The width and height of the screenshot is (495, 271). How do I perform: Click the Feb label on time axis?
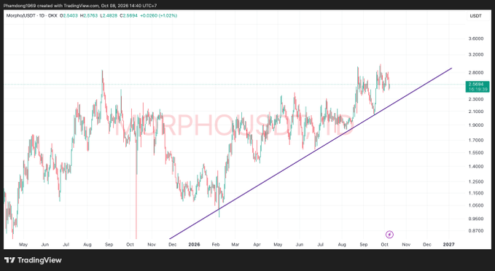[216, 245]
